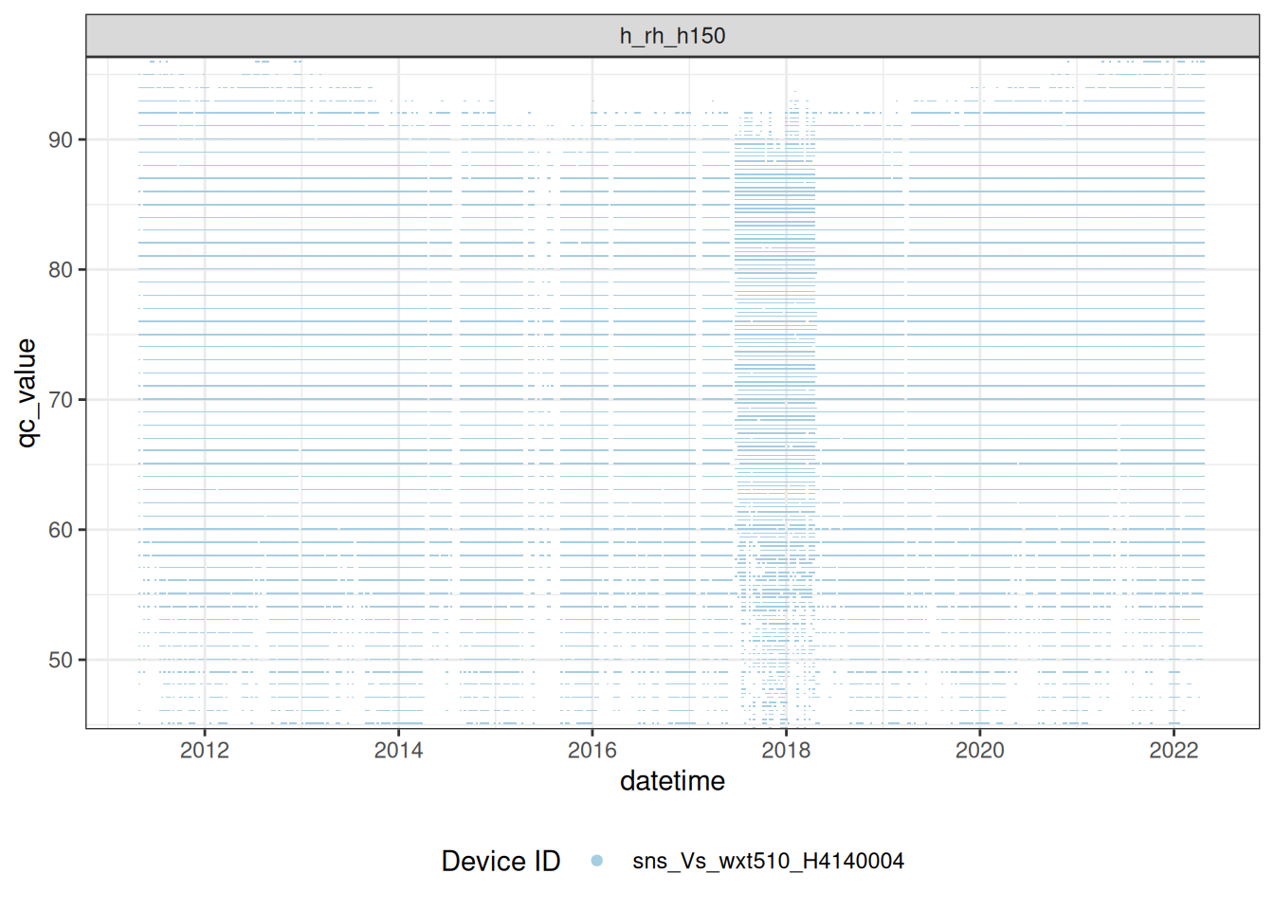Select the 80 y-axis tick label
1274x910 pixels.
(61, 270)
